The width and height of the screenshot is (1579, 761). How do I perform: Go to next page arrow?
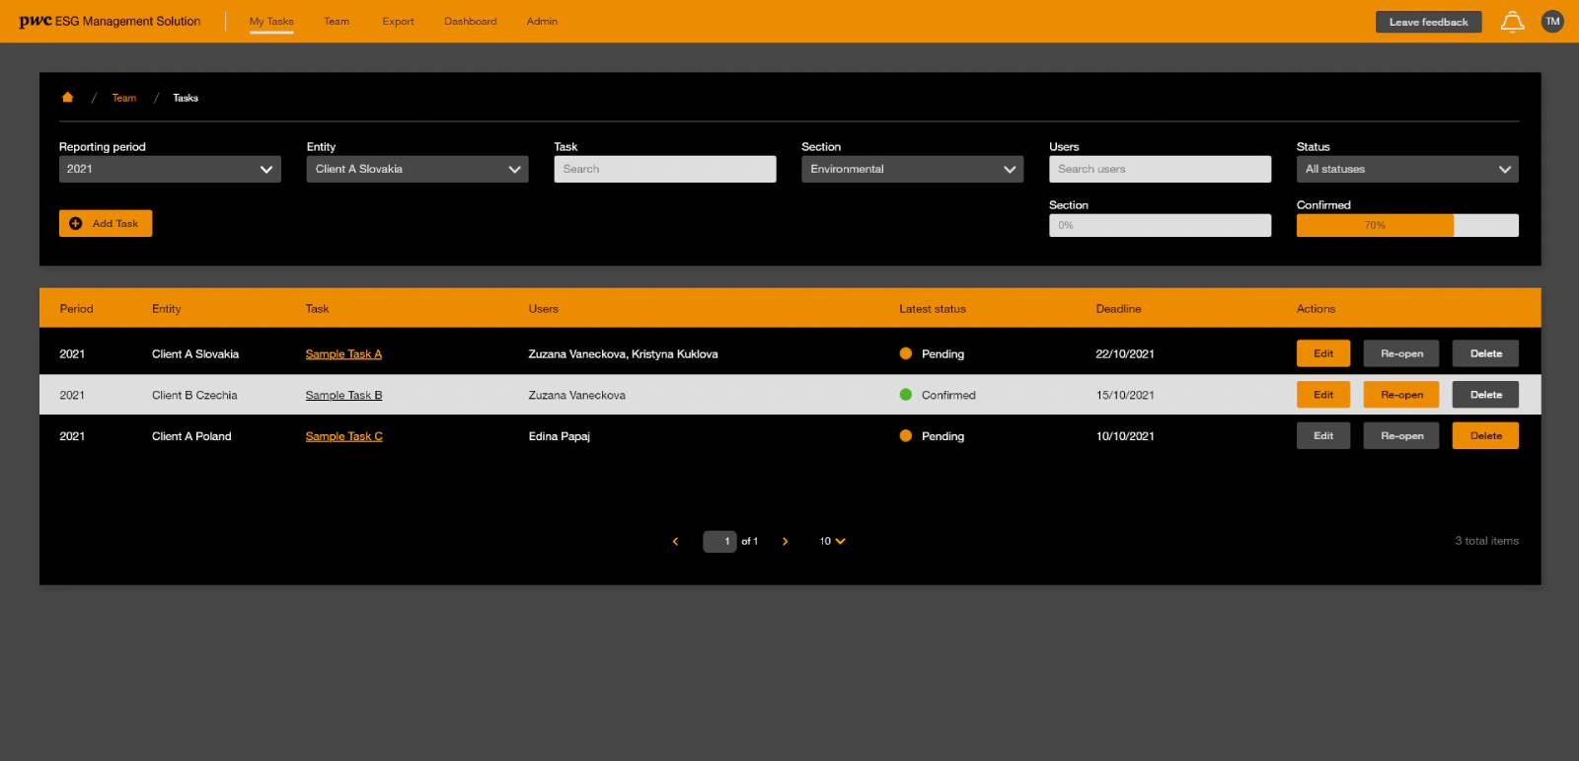[785, 541]
